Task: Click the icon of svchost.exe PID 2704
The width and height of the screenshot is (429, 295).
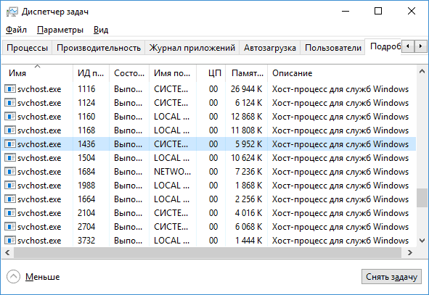Action: point(10,226)
